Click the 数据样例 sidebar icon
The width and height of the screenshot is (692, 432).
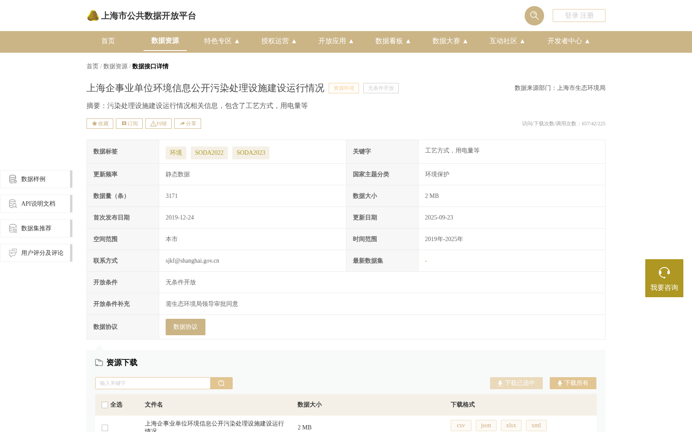tap(13, 179)
